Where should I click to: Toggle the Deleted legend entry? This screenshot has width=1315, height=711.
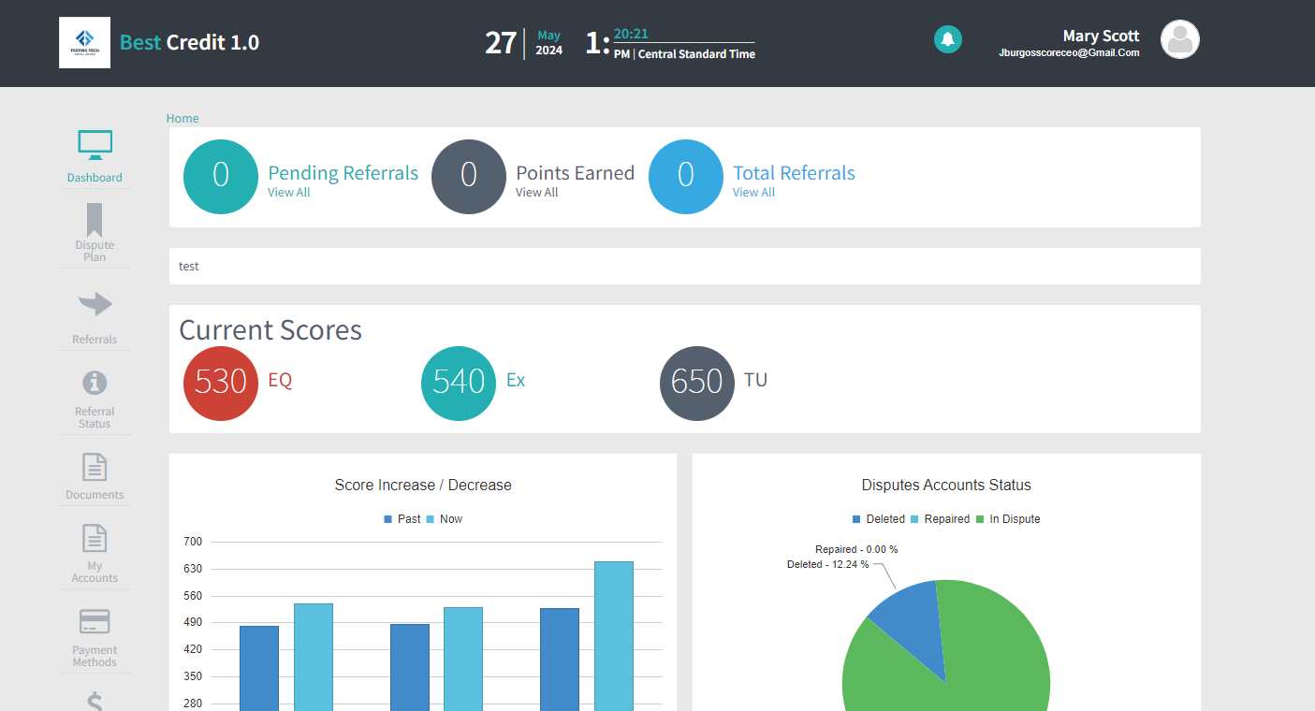[x=879, y=519]
